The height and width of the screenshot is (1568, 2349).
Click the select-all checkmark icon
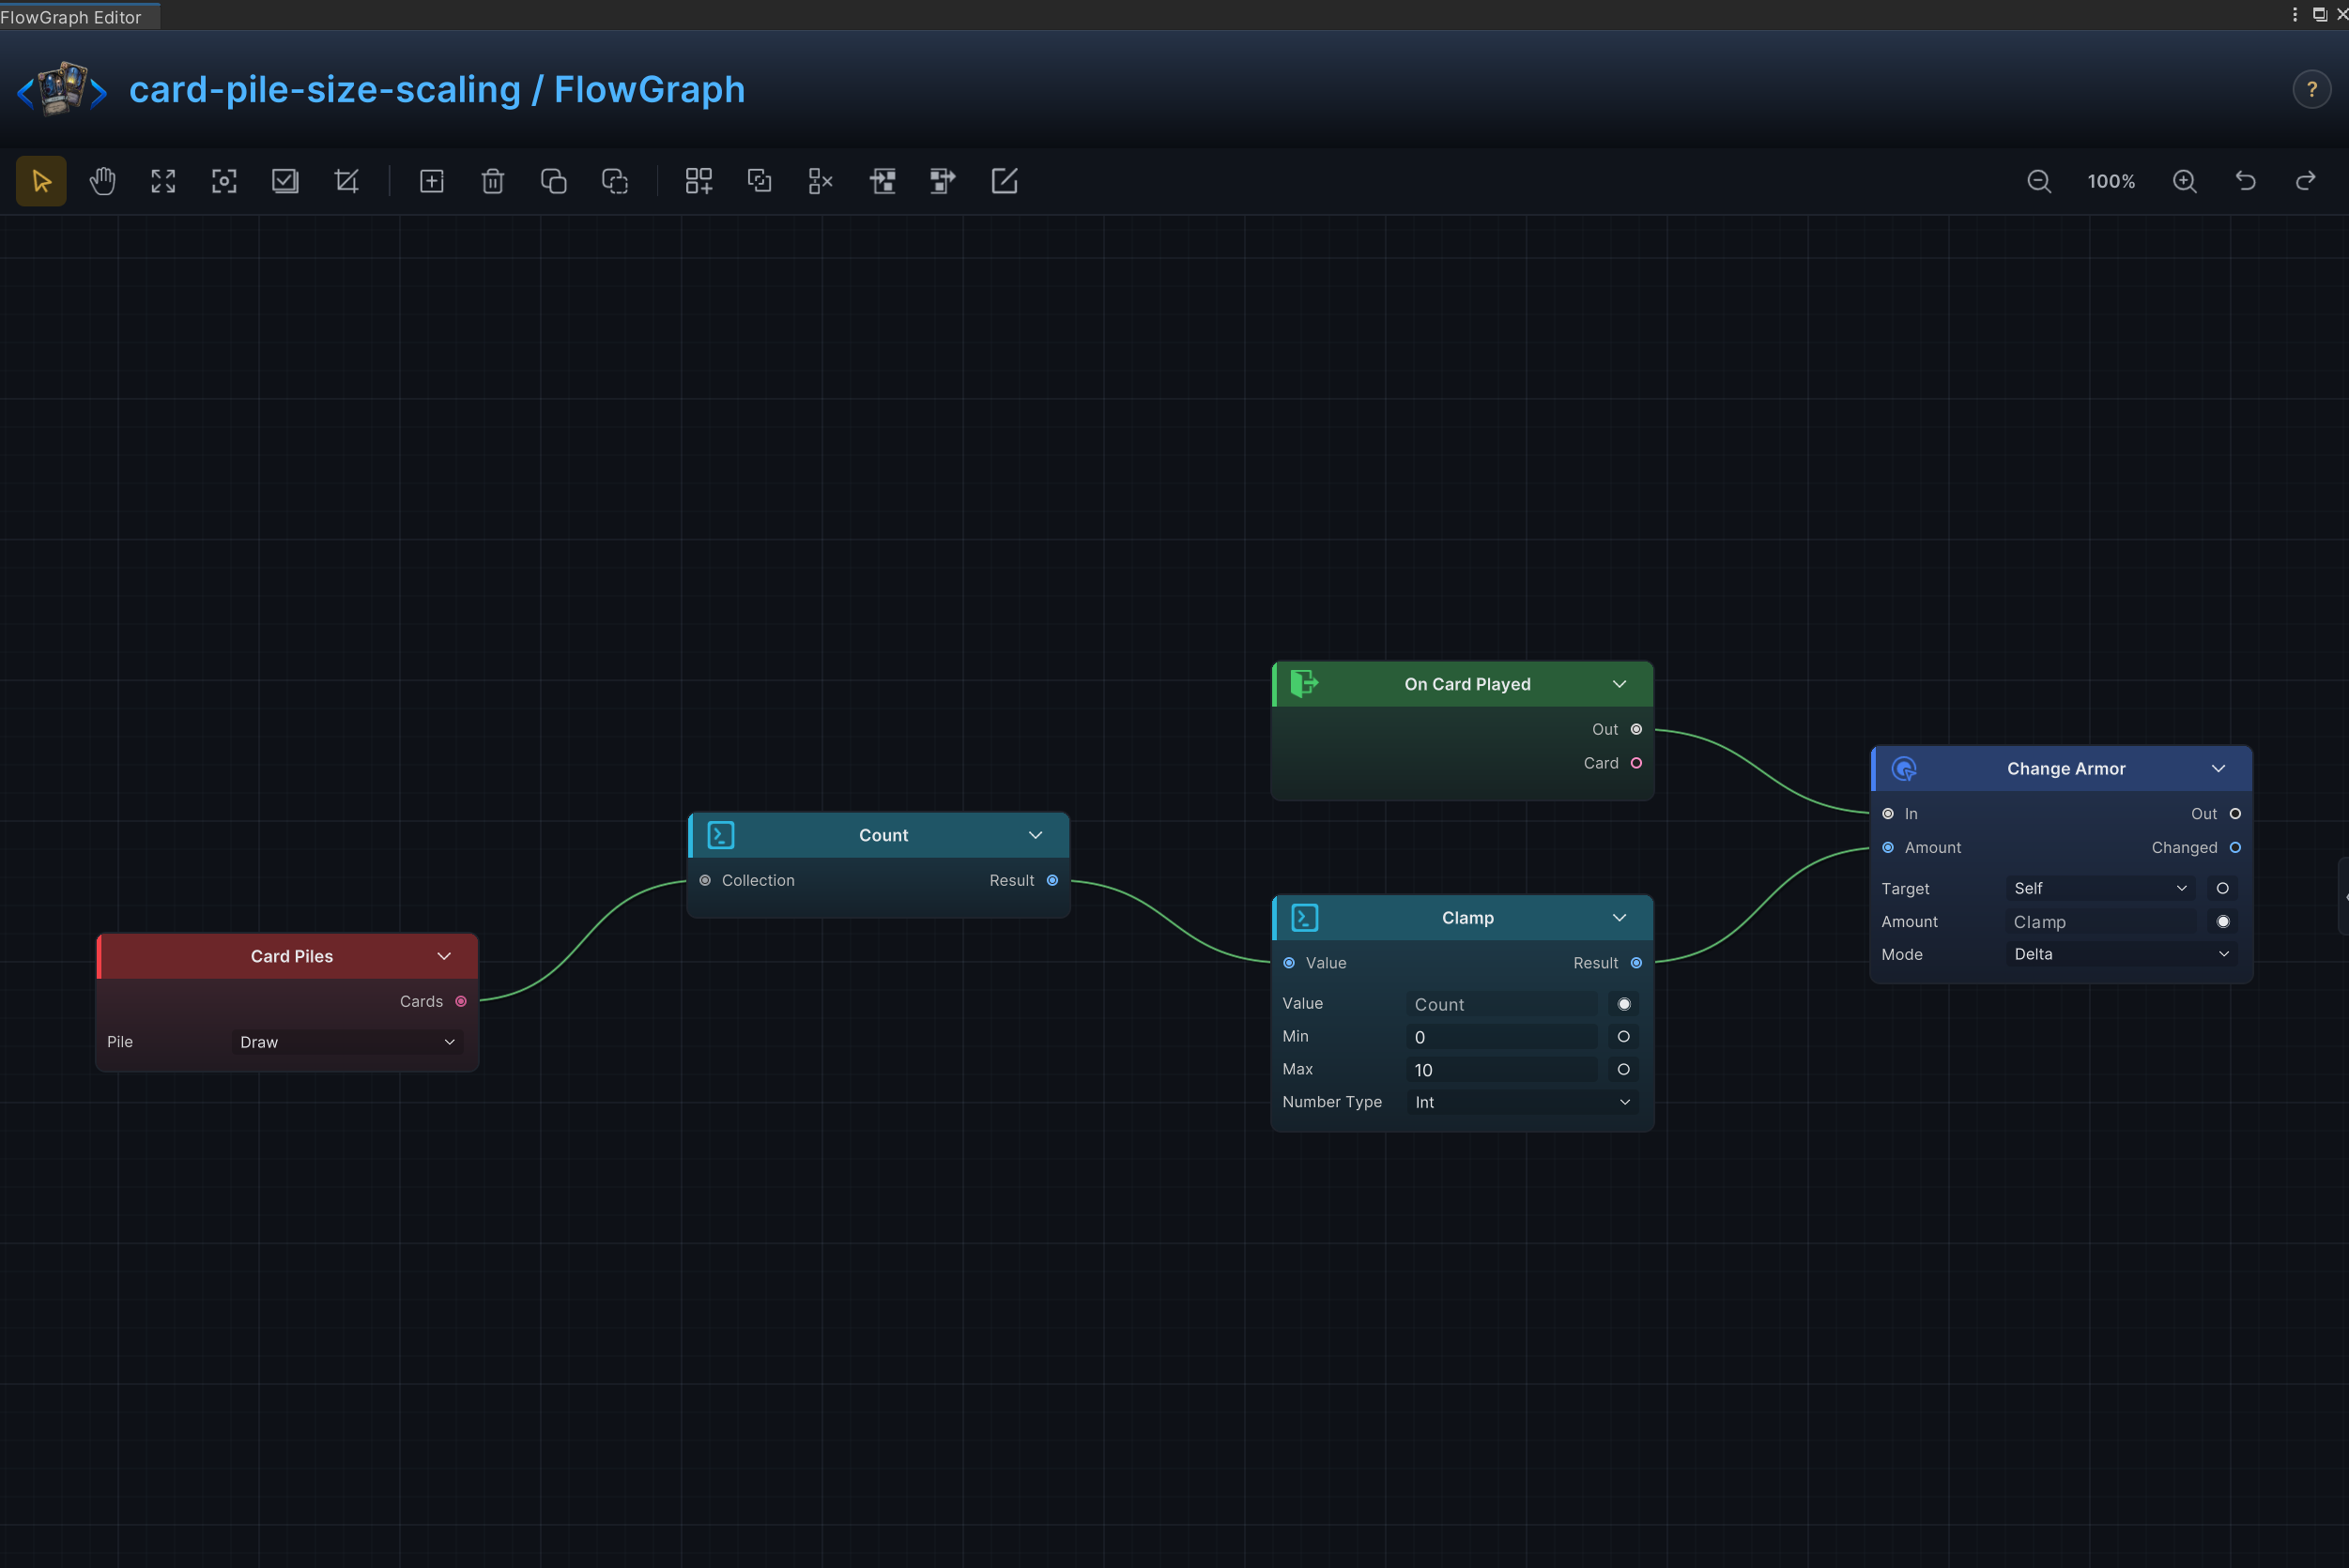pos(285,181)
